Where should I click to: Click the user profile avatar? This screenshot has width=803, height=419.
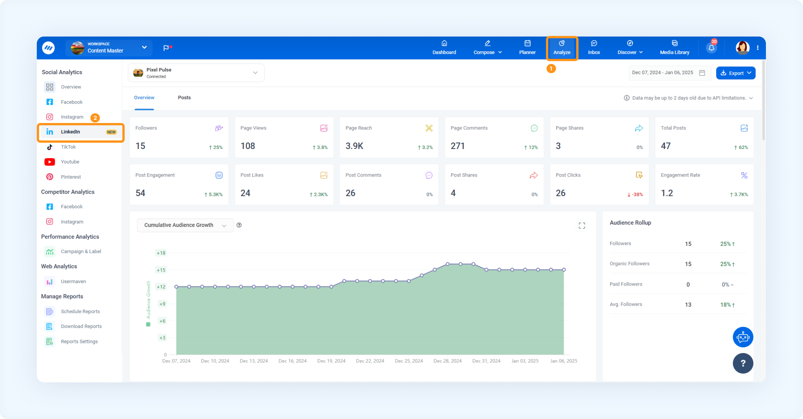(x=743, y=48)
